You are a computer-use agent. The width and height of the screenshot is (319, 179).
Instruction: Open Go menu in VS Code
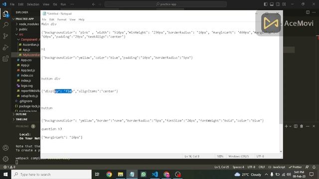pyautogui.click(x=55, y=4)
